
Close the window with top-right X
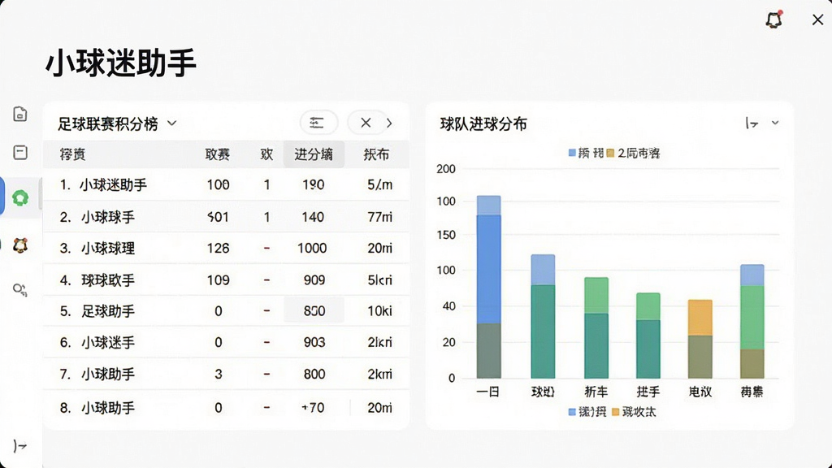pyautogui.click(x=817, y=19)
